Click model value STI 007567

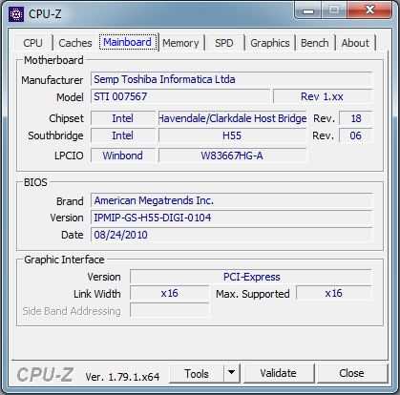(180, 96)
